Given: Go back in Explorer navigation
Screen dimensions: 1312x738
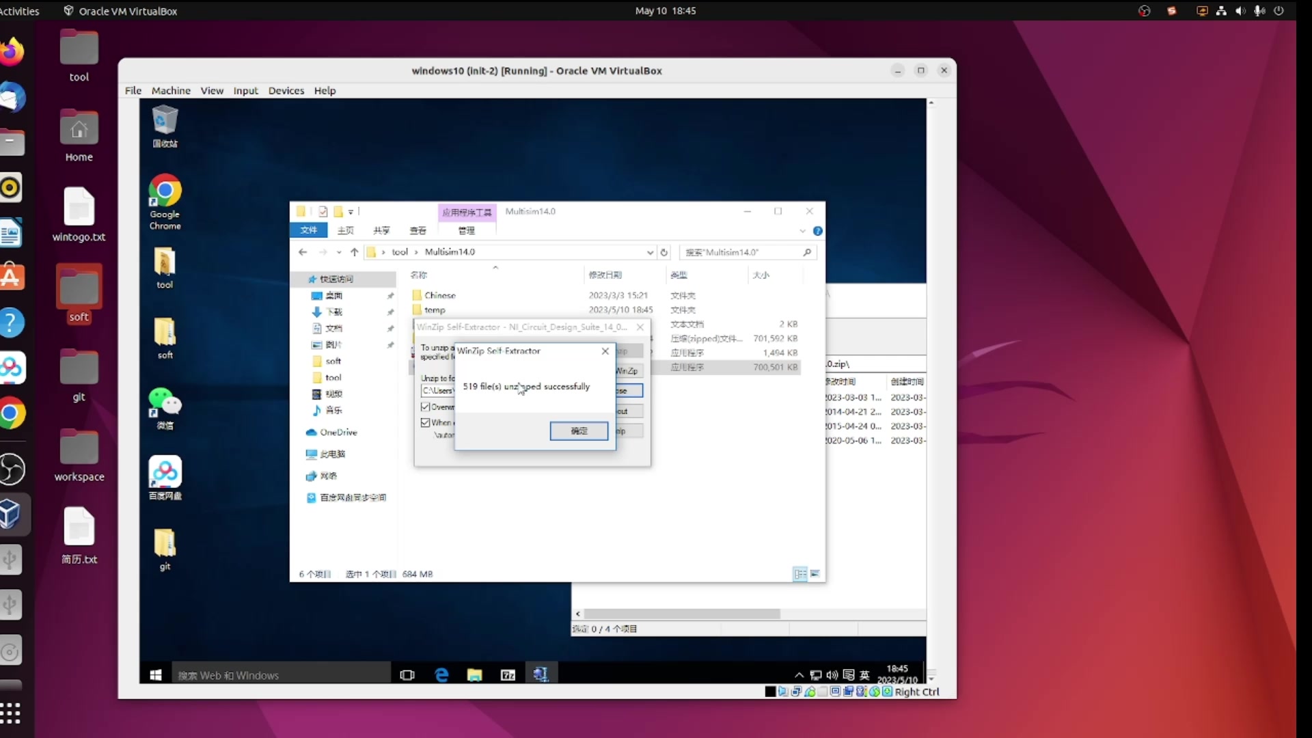Looking at the screenshot, I should [303, 252].
